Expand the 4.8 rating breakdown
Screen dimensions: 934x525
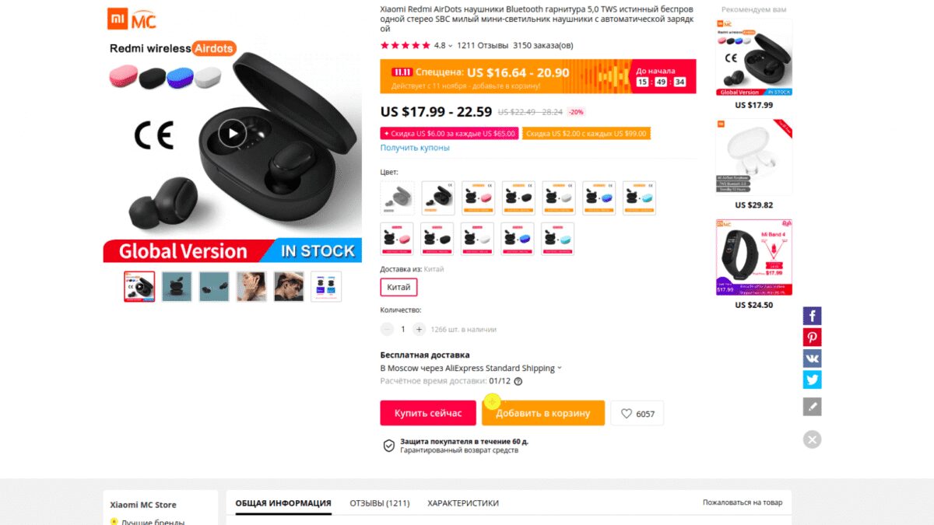tap(450, 46)
